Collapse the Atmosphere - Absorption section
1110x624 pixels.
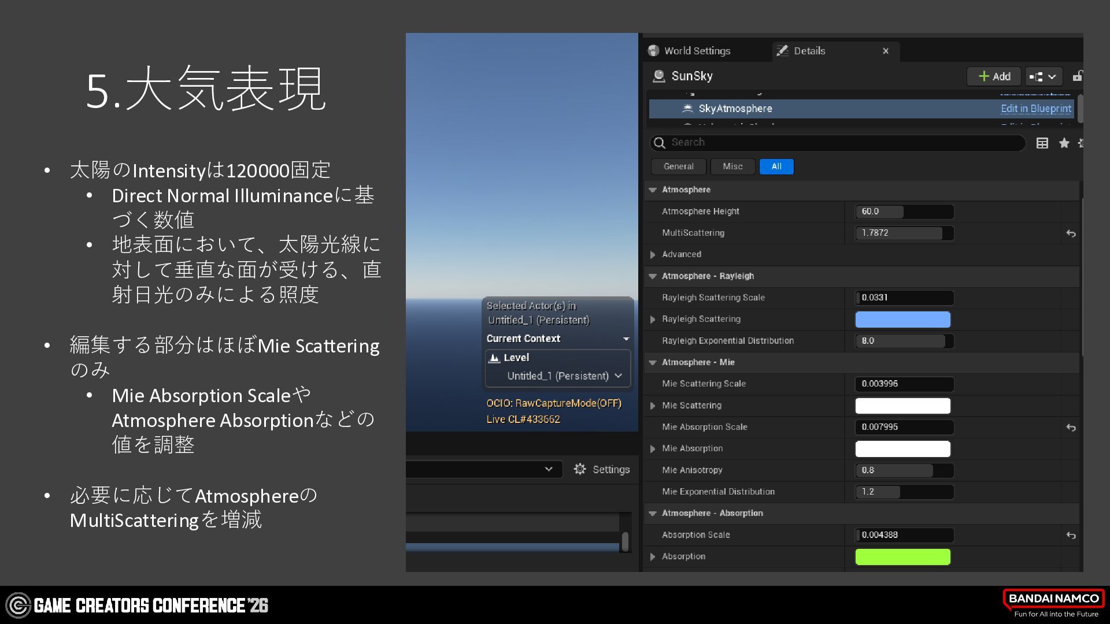(x=653, y=513)
